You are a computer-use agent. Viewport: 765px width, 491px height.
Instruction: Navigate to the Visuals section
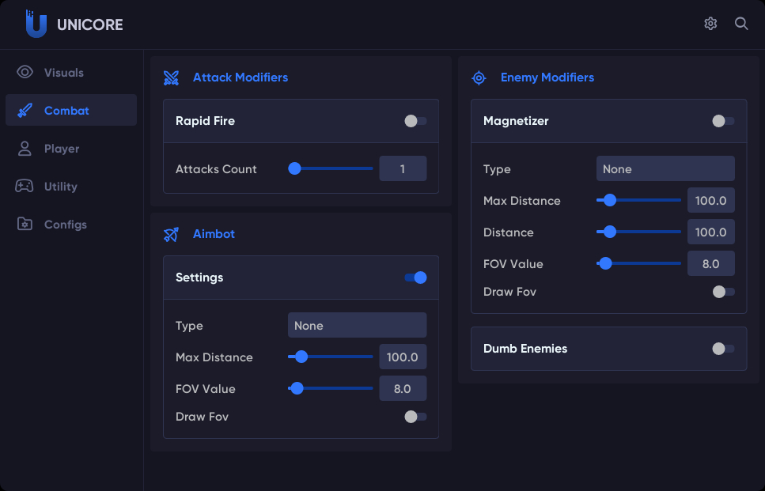coord(63,72)
